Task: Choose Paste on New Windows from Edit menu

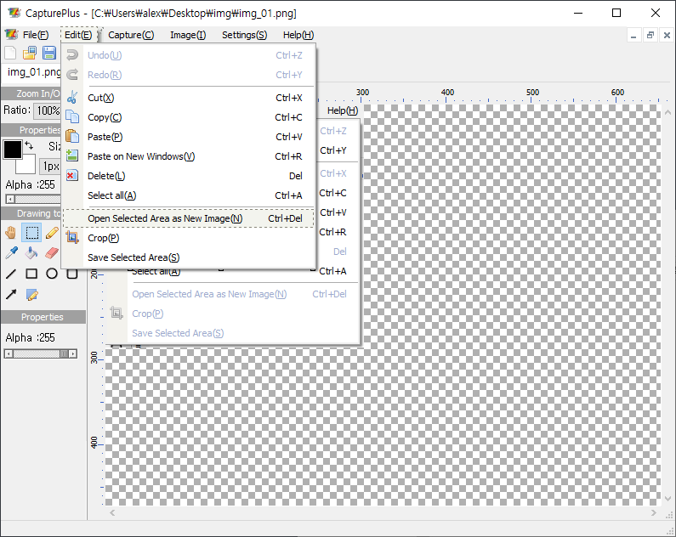Action: [x=141, y=156]
